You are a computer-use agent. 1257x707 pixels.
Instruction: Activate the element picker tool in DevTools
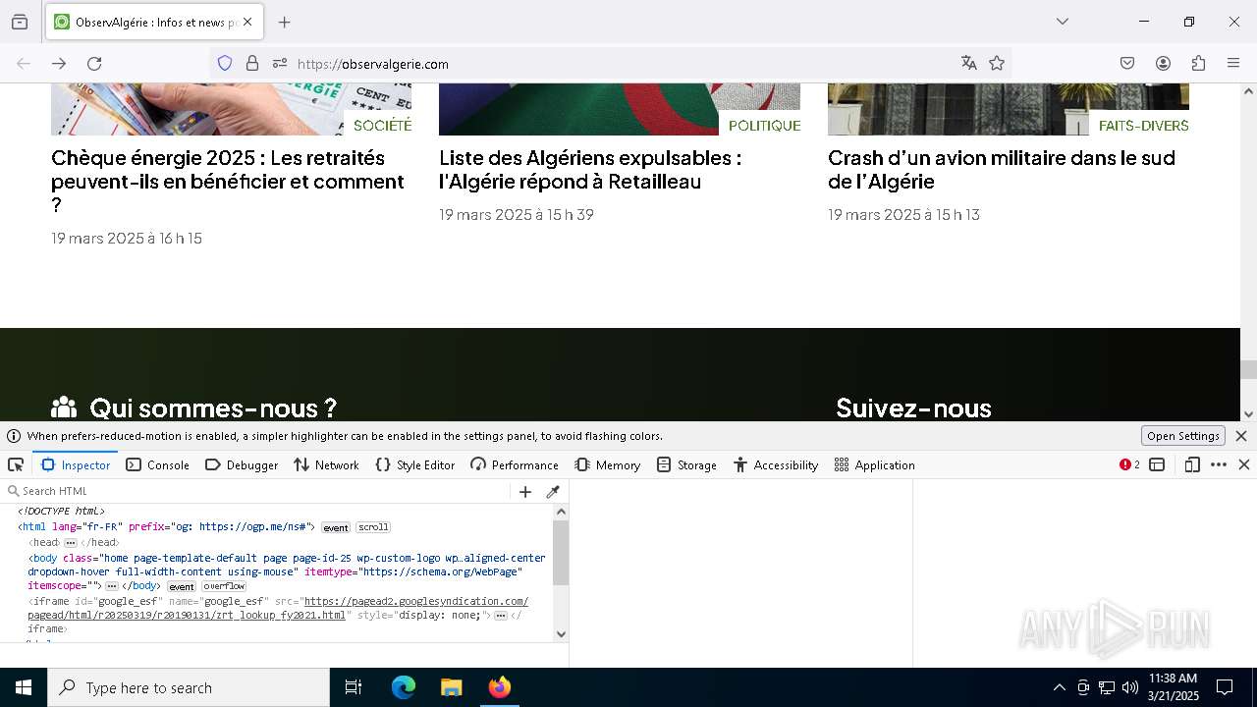point(16,464)
